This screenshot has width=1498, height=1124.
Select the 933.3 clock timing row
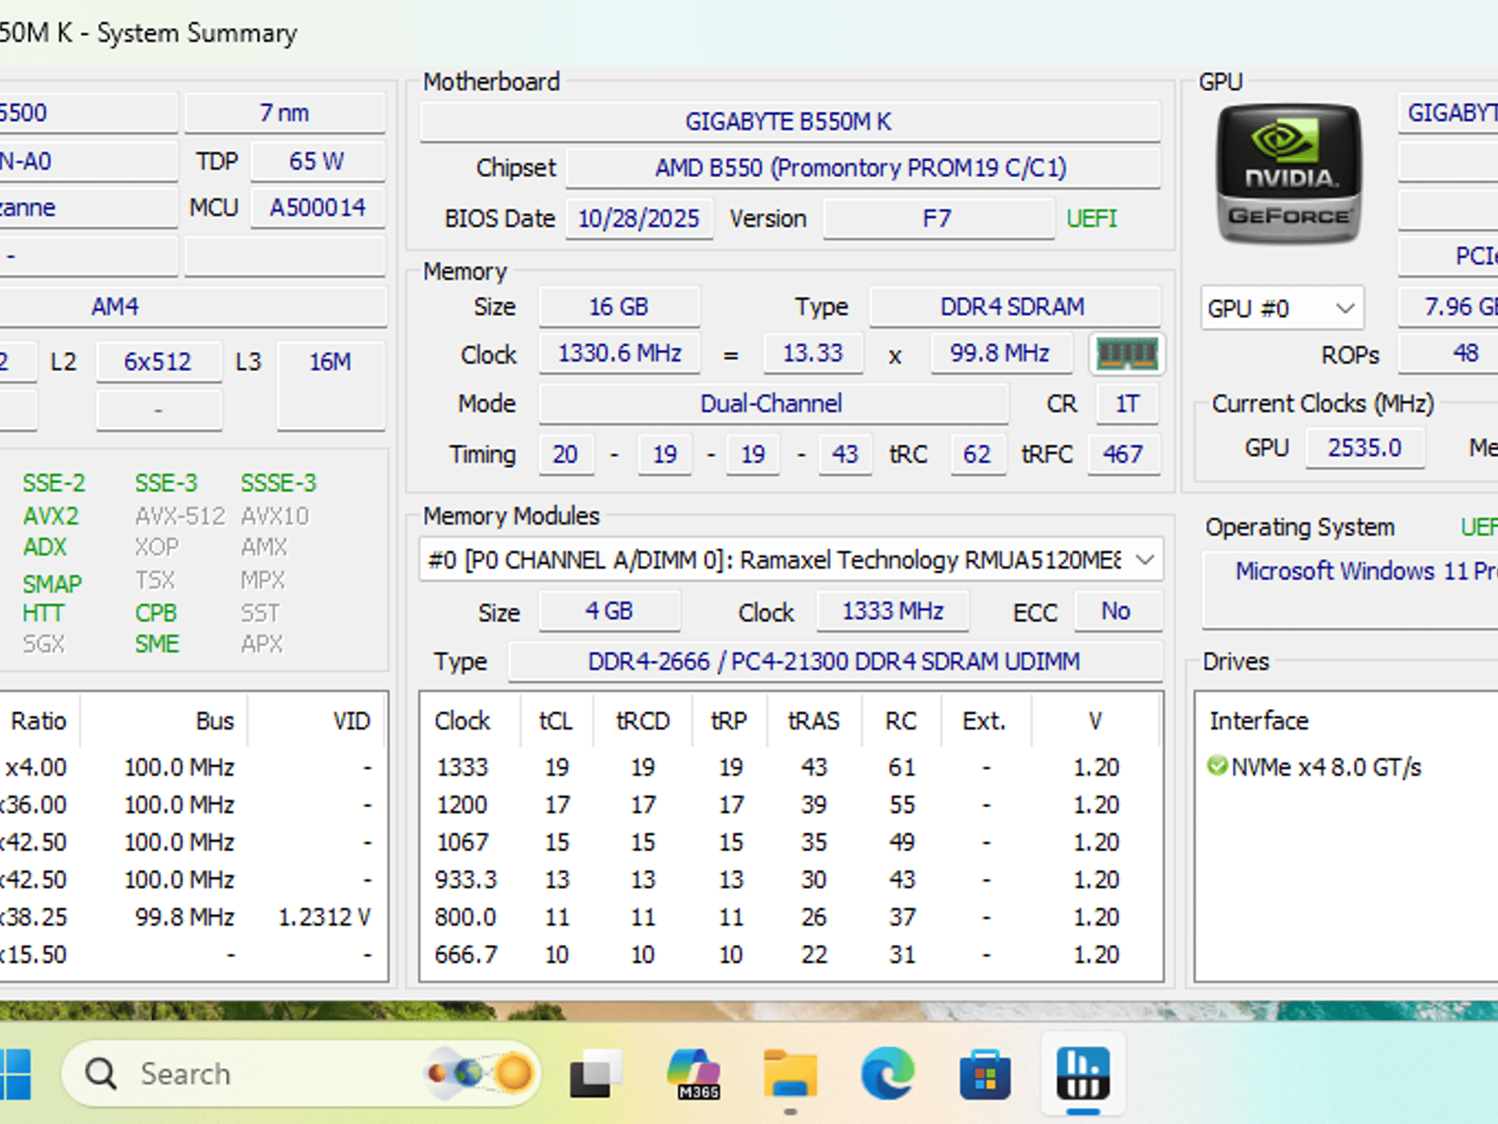(791, 880)
